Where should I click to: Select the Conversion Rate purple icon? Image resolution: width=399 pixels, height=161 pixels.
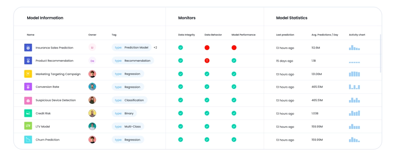[28, 87]
